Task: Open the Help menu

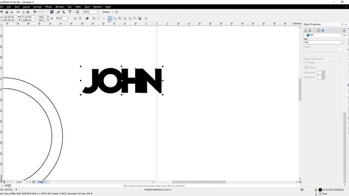Action: click(108, 7)
